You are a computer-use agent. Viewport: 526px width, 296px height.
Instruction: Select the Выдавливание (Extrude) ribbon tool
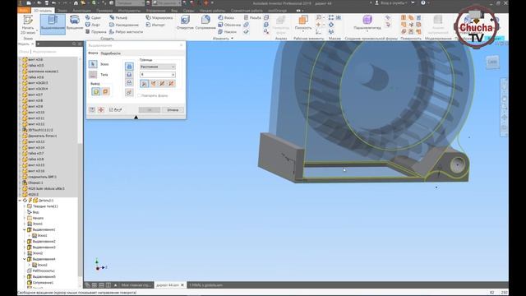coord(53,24)
